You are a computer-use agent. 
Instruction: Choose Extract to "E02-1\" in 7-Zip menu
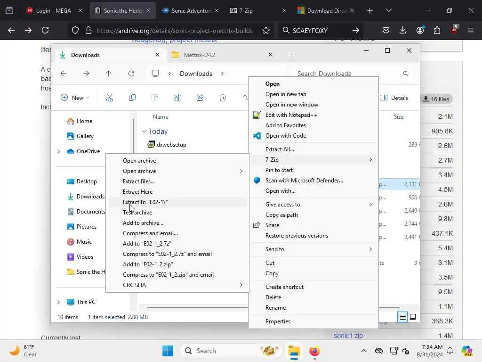click(x=177, y=202)
